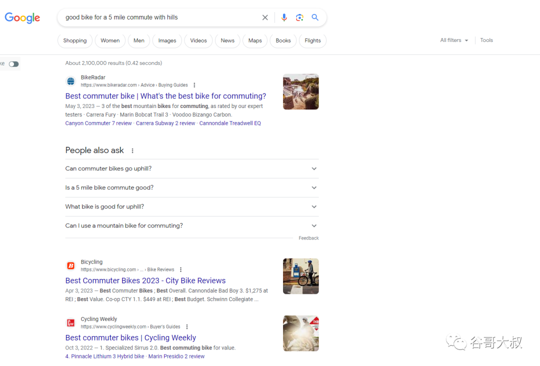Click the bikeradar.com URL breadcrumb
Screen dimensions: 540x366
pos(134,85)
